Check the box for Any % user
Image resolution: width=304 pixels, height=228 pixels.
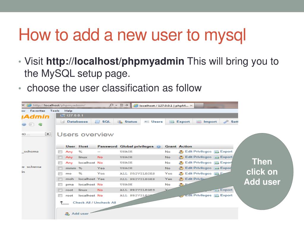60,152
